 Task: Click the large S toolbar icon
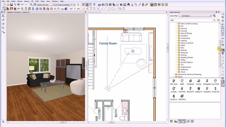[x=143, y=5]
